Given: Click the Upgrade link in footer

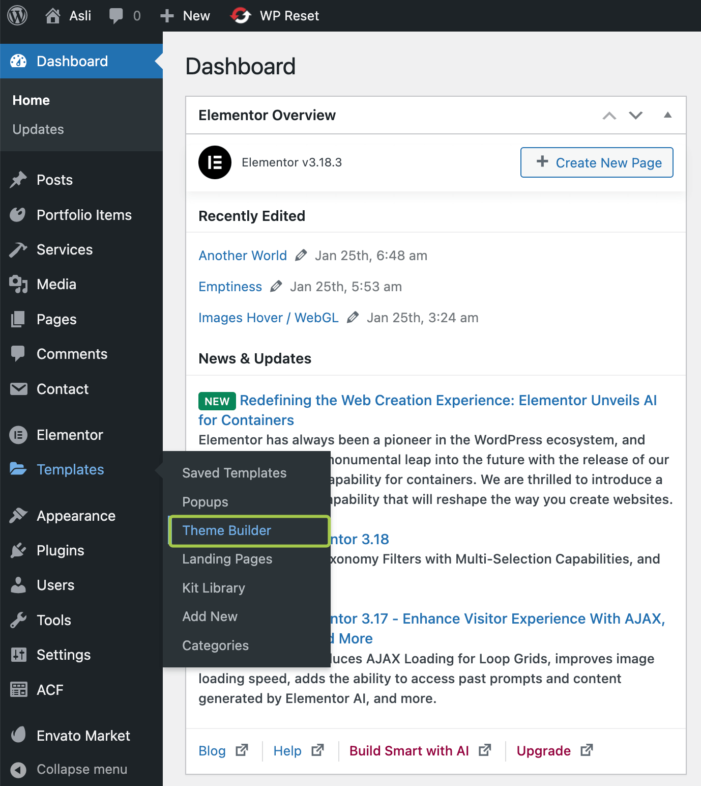Looking at the screenshot, I should [543, 751].
